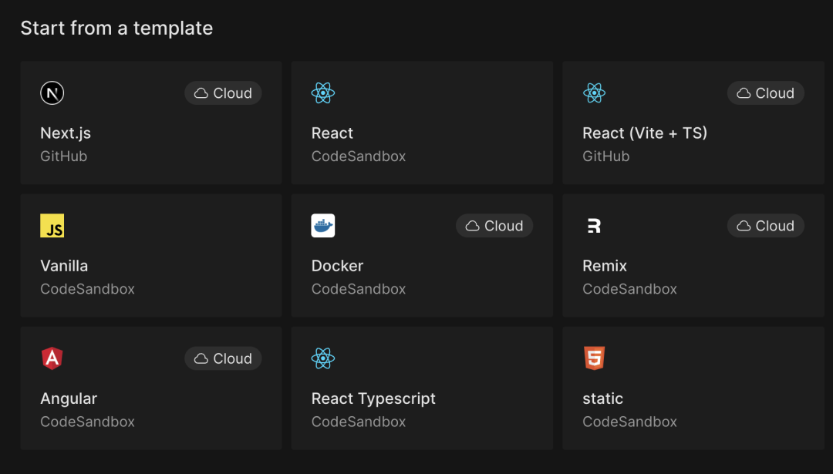Click the "Remix" template title
Viewport: 833px width, 474px height.
[x=605, y=266]
